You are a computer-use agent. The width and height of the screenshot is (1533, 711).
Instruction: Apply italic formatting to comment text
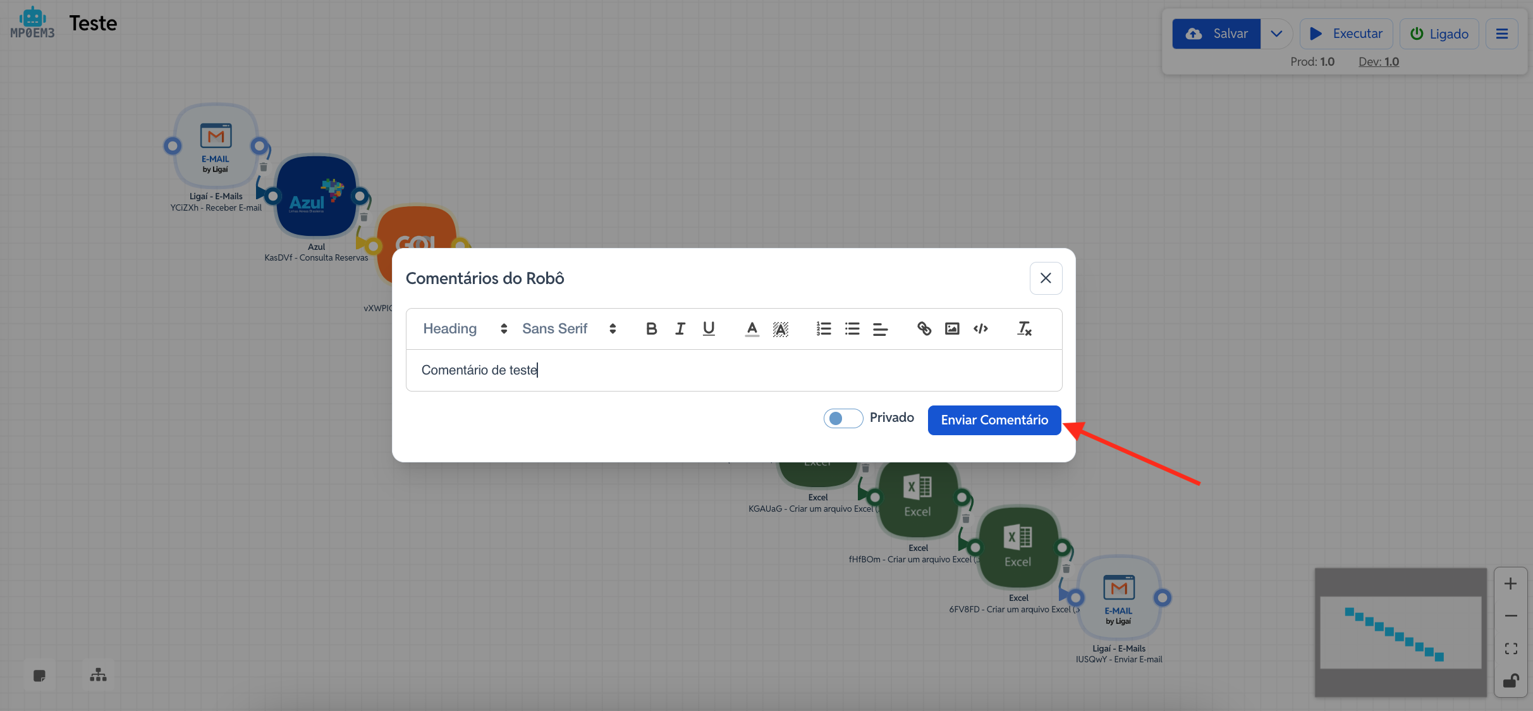tap(680, 329)
